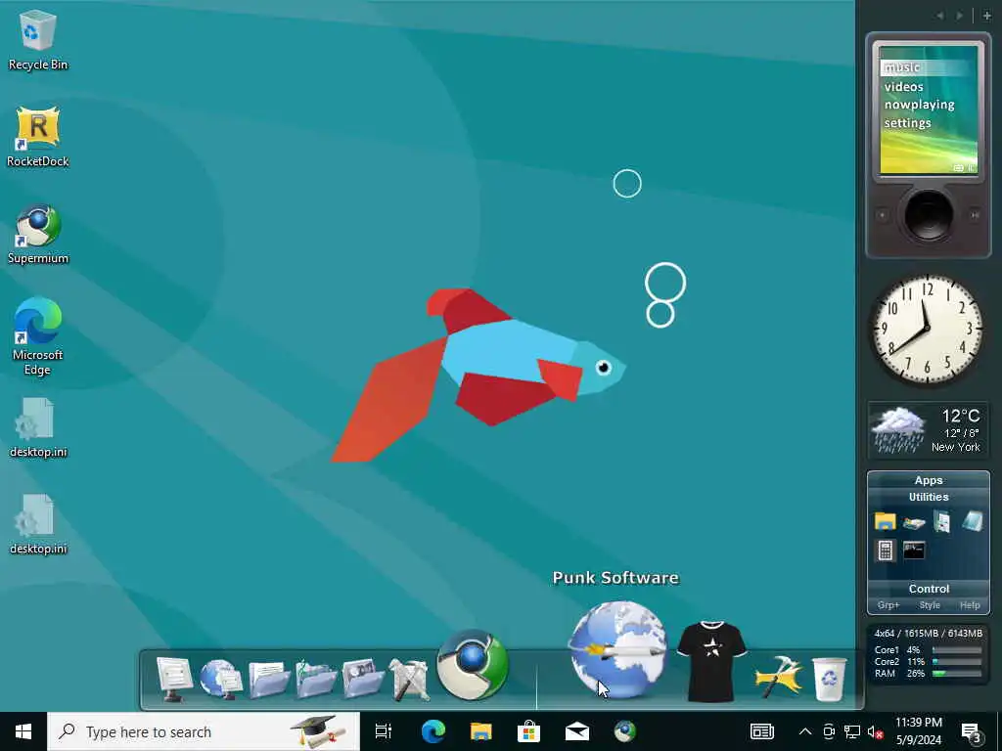The width and height of the screenshot is (1002, 751).
Task: Open Mail from the taskbar
Action: tap(576, 731)
